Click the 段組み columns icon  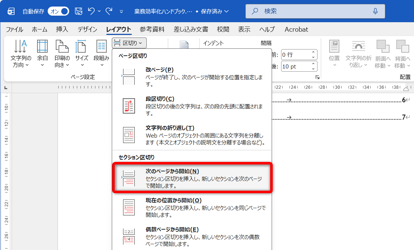click(101, 47)
